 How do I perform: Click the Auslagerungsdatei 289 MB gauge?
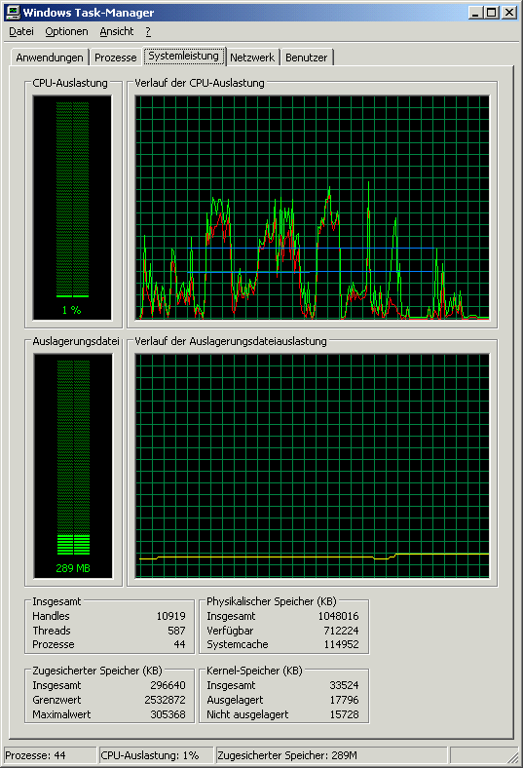[73, 466]
